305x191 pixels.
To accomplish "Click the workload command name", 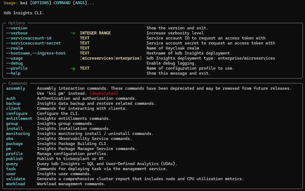I will [x=16, y=184].
